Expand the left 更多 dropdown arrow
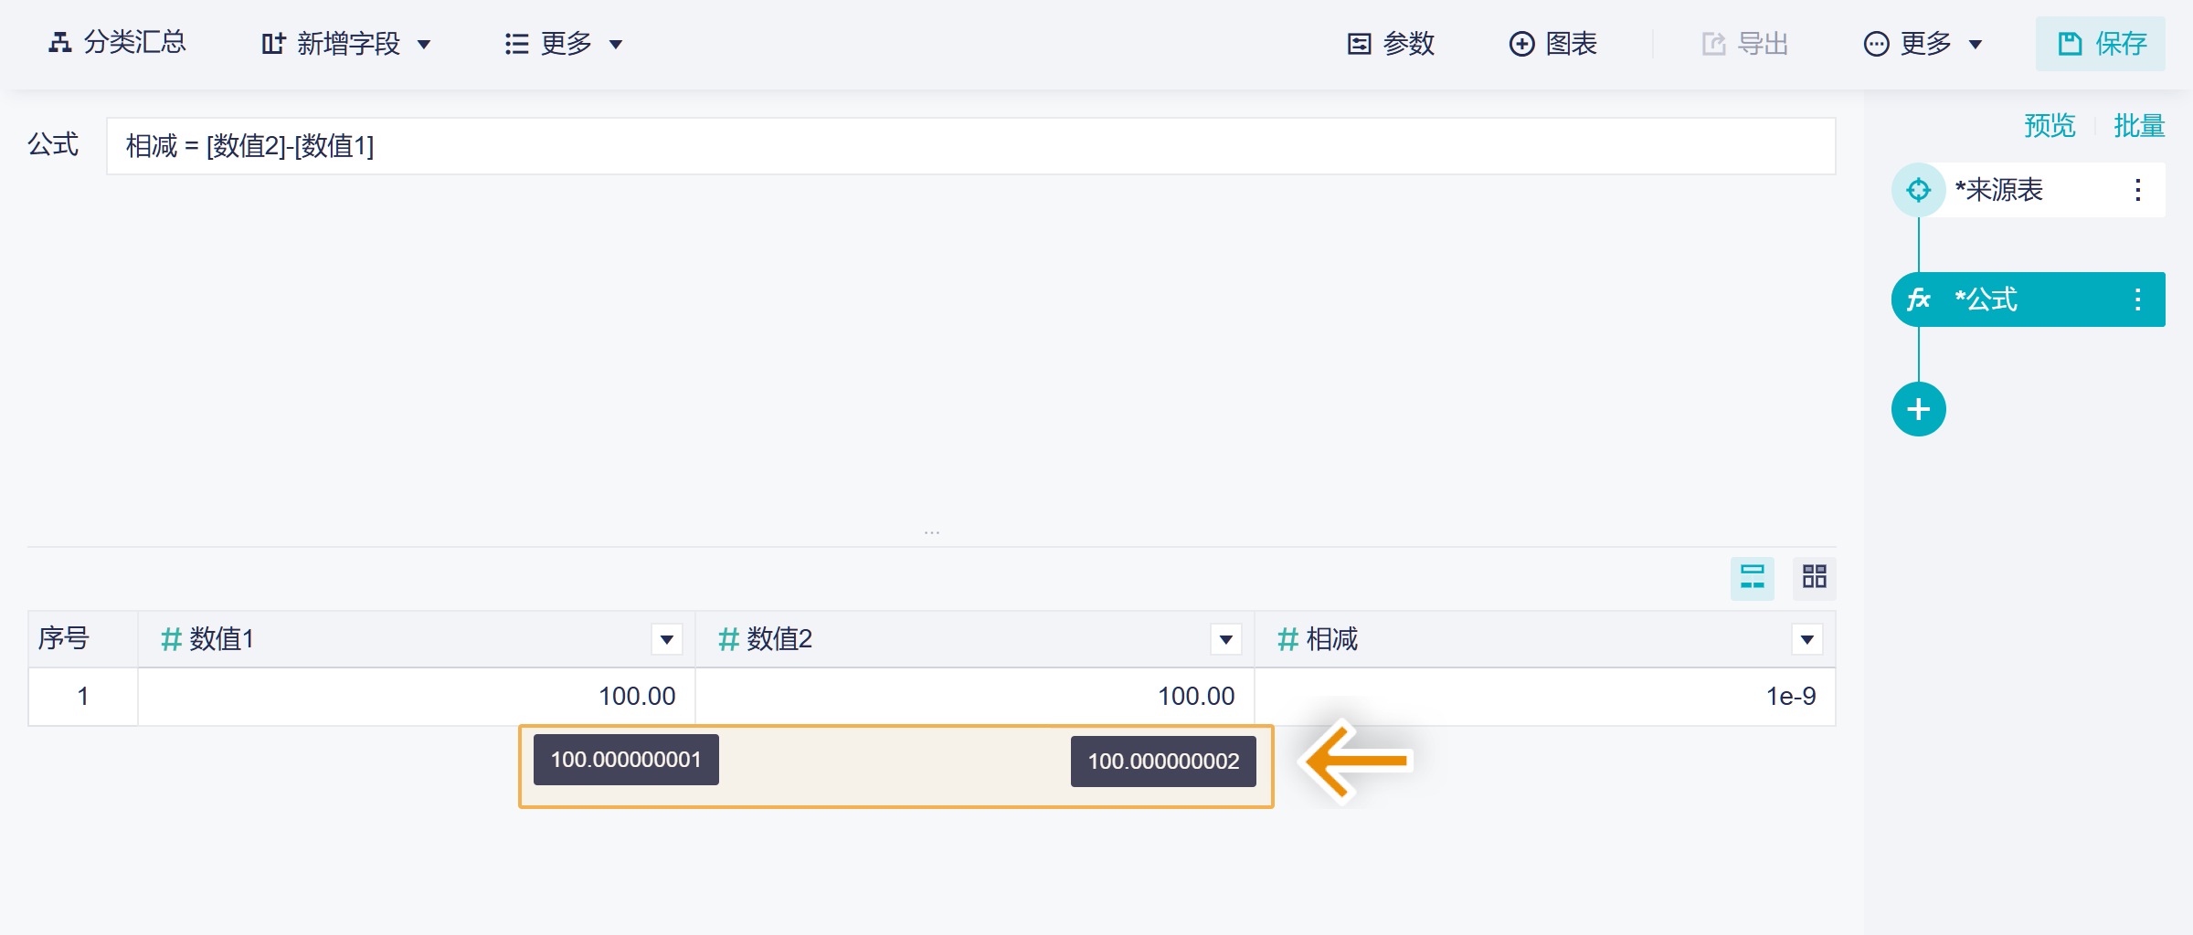This screenshot has height=935, width=2193. (616, 45)
